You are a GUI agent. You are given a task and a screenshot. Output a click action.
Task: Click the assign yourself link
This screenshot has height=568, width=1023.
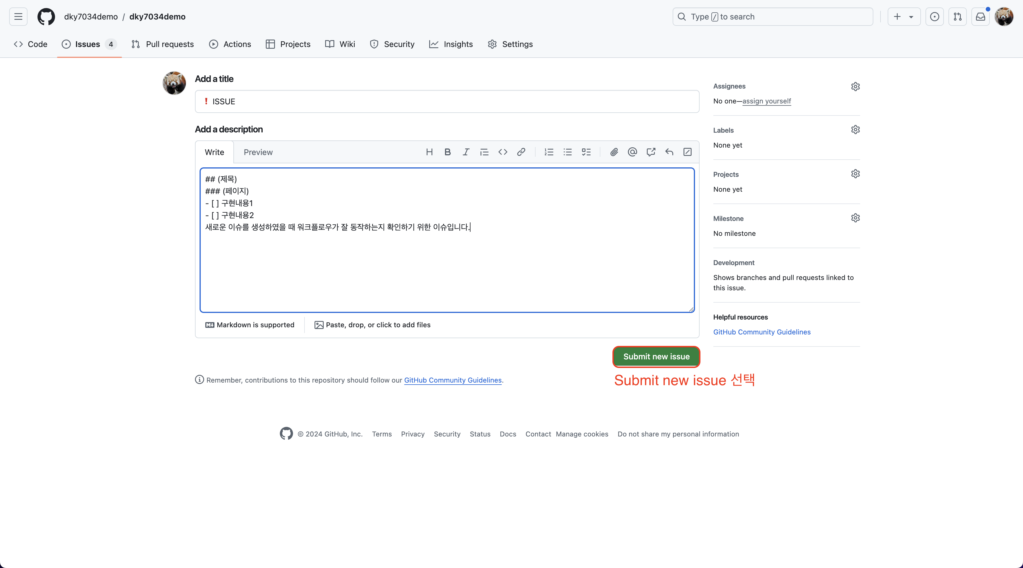[766, 101]
